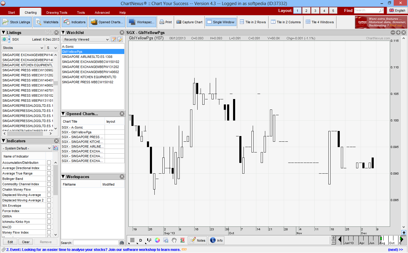Toggle the Force Index checkbox

49,211
